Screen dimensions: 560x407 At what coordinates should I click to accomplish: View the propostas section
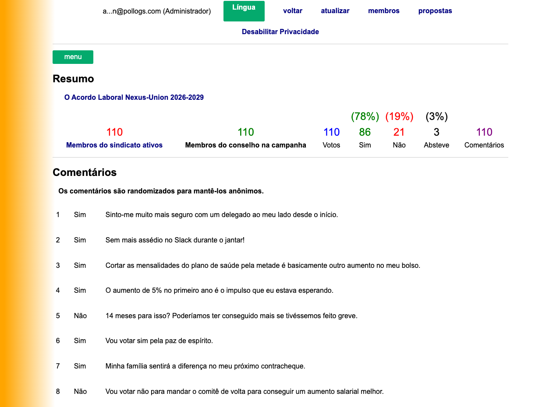tap(435, 11)
